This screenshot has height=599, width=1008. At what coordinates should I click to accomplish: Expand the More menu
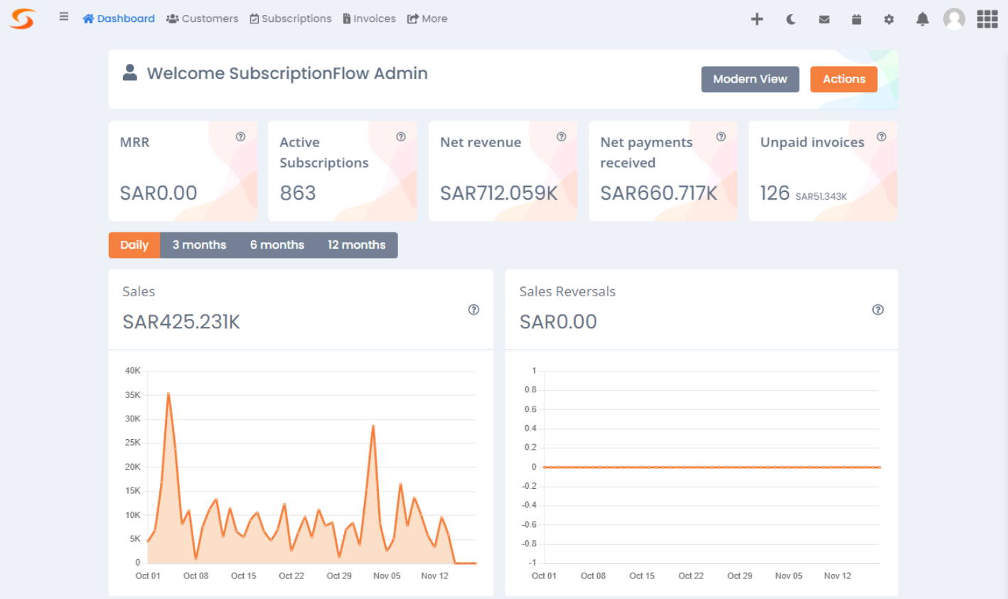427,18
